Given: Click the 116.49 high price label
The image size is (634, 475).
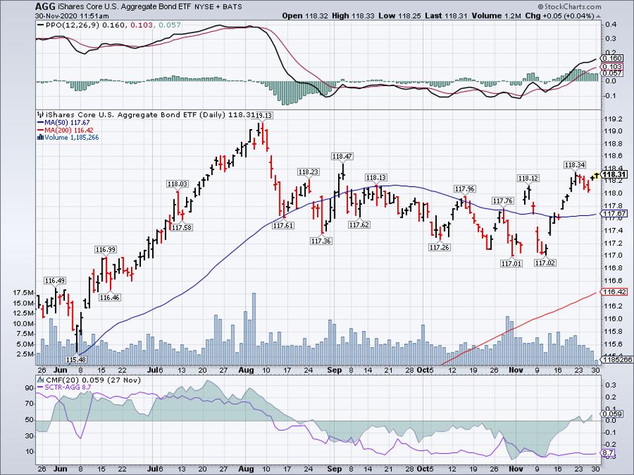Looking at the screenshot, I should (54, 281).
